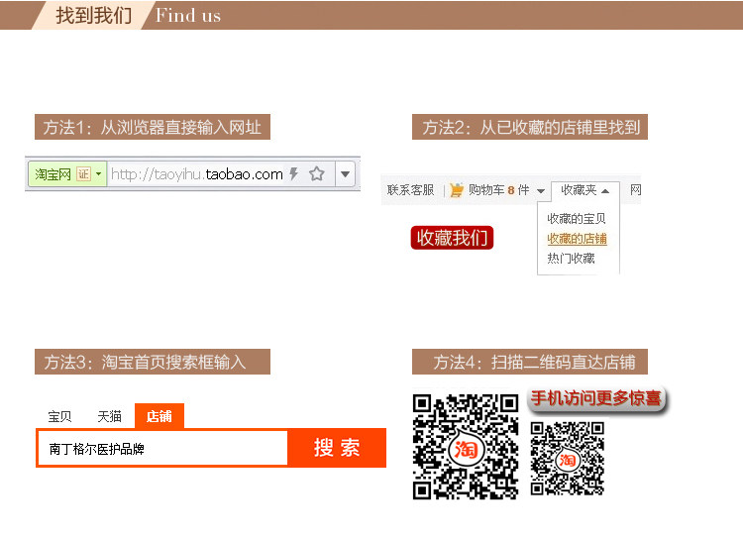Click the URL field taoyihu.taobao.com
Viewport: 743px width, 541px height.
197,173
